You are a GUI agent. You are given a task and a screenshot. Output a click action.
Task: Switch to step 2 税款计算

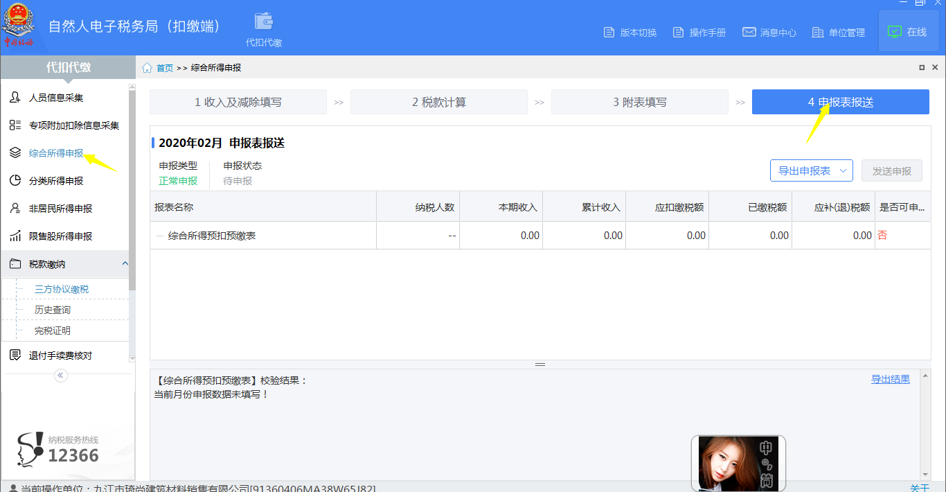[439, 101]
